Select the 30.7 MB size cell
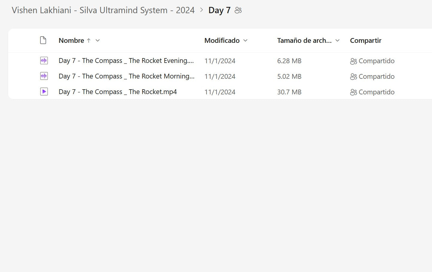The height and width of the screenshot is (272, 432). coord(289,92)
